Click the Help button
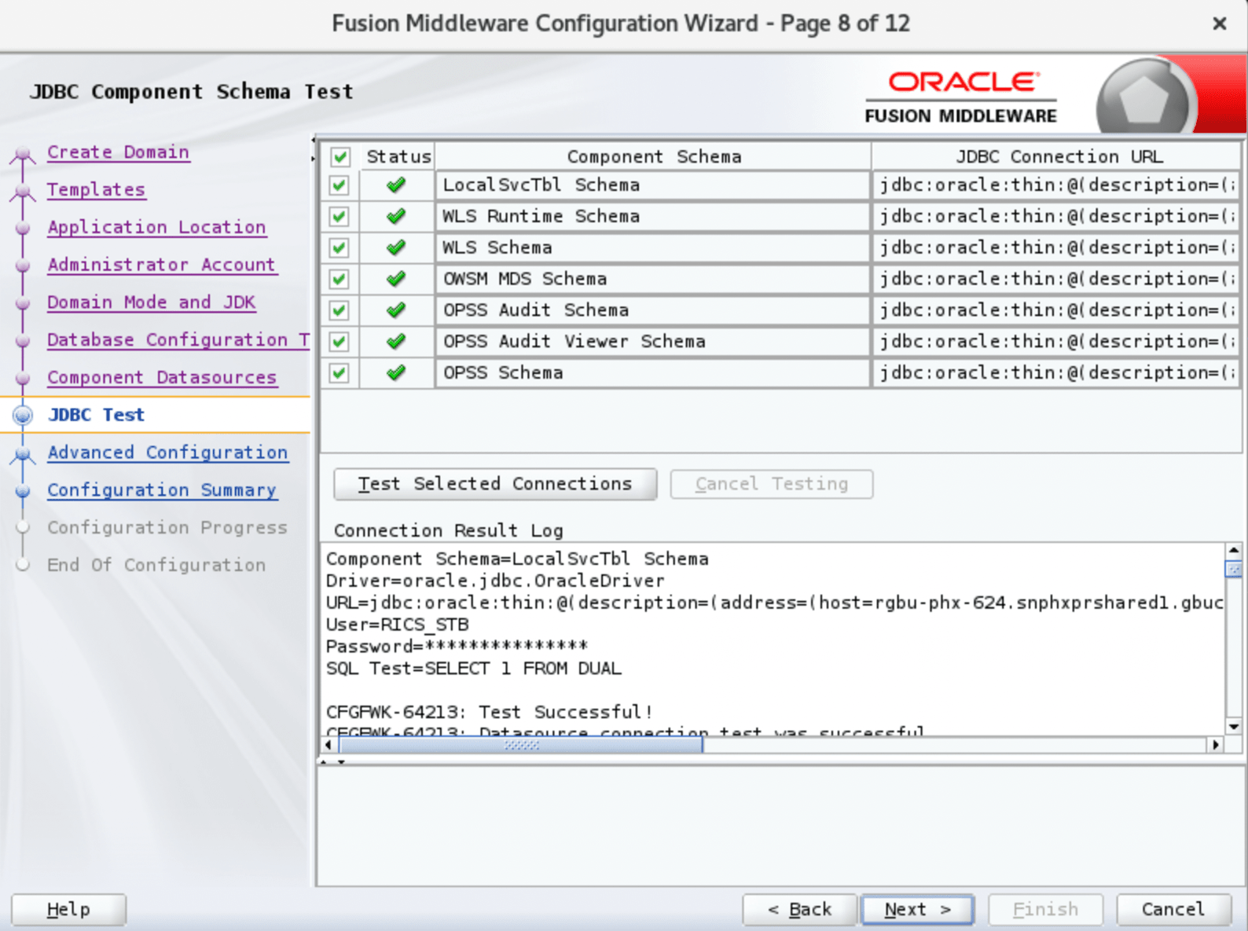The height and width of the screenshot is (931, 1248). (x=68, y=909)
